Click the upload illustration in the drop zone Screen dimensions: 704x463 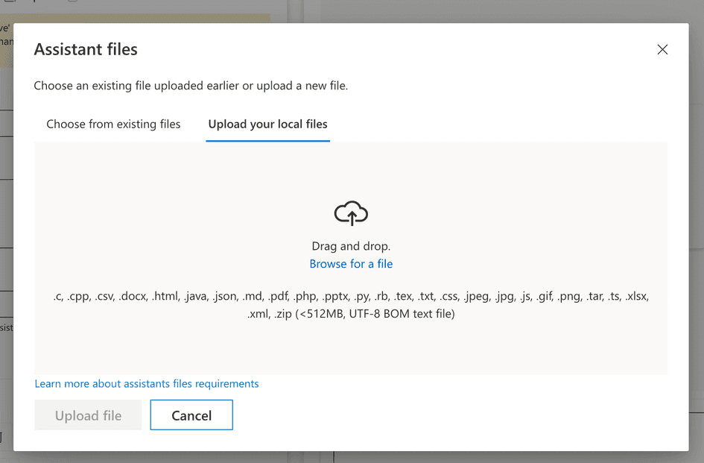[351, 213]
